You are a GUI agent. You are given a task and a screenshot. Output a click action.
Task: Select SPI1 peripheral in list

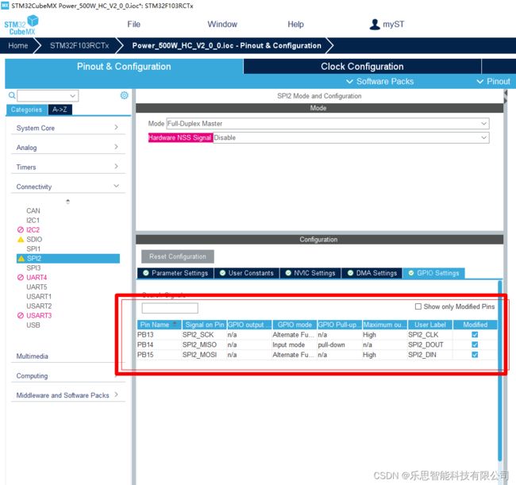point(33,248)
